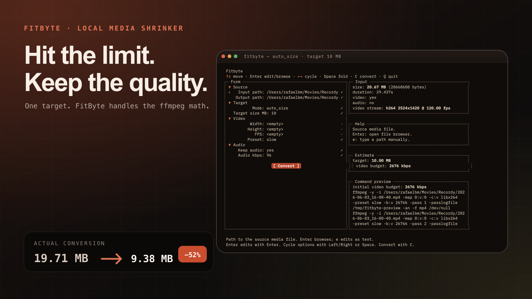
Task: Click the 'Input' panel title
Action: 361,82
